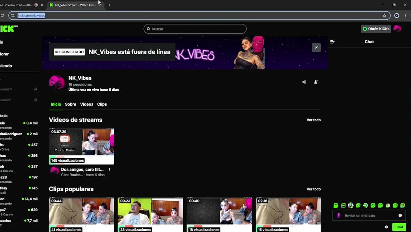Open the 00:44 clip thumbnail
Image resolution: width=411 pixels, height=232 pixels.
point(81,215)
